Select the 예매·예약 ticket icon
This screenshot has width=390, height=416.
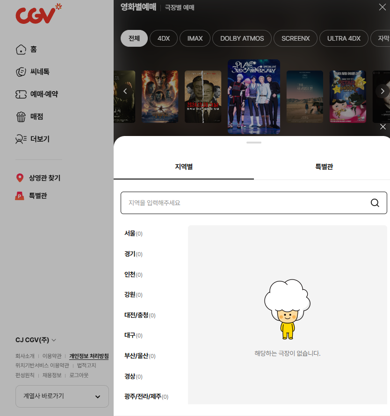[x=21, y=94]
